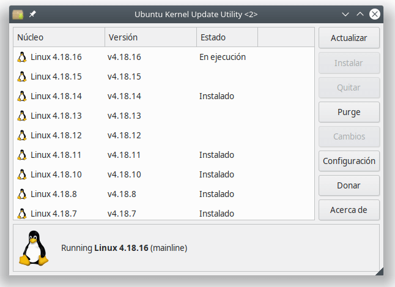Click the application package icon in title bar
The height and width of the screenshot is (287, 395).
coord(18,14)
